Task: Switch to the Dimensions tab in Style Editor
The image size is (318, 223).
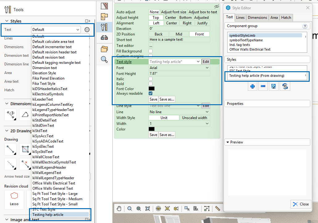Action: 257,18
